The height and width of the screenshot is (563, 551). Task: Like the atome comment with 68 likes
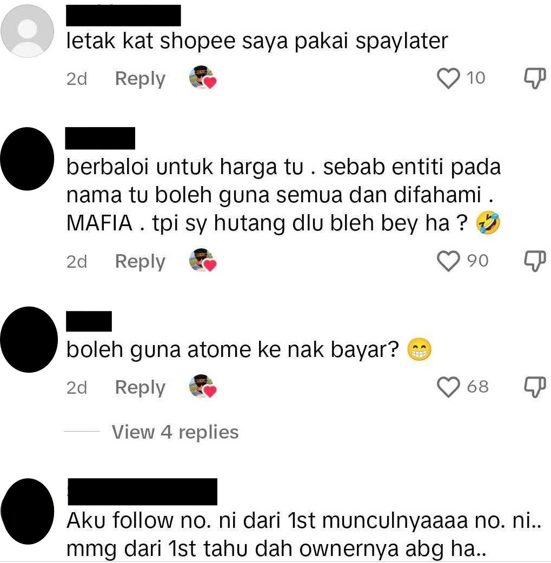pos(448,387)
